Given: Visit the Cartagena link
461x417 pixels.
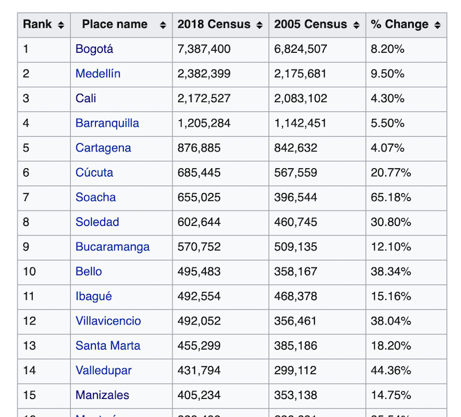Looking at the screenshot, I should pos(103,148).
